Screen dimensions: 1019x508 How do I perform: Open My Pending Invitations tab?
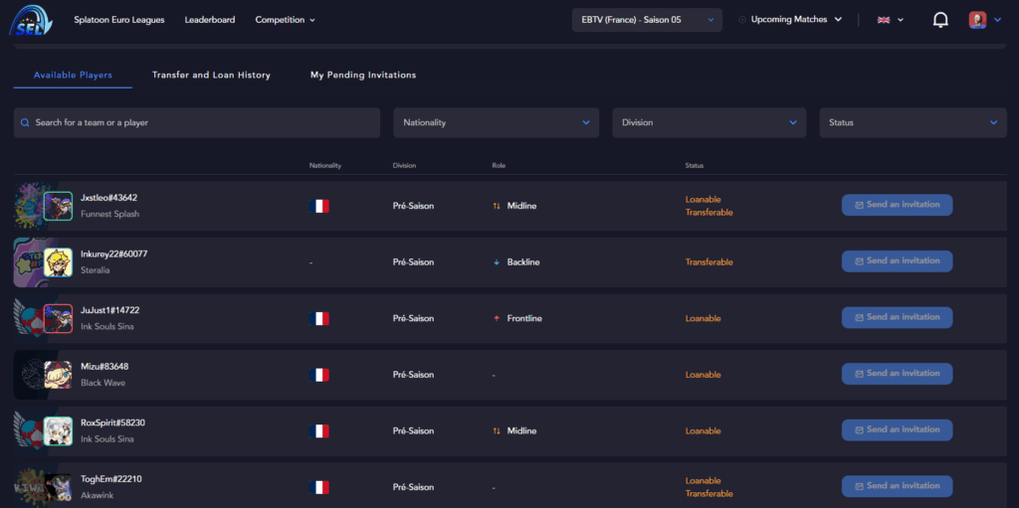363,76
